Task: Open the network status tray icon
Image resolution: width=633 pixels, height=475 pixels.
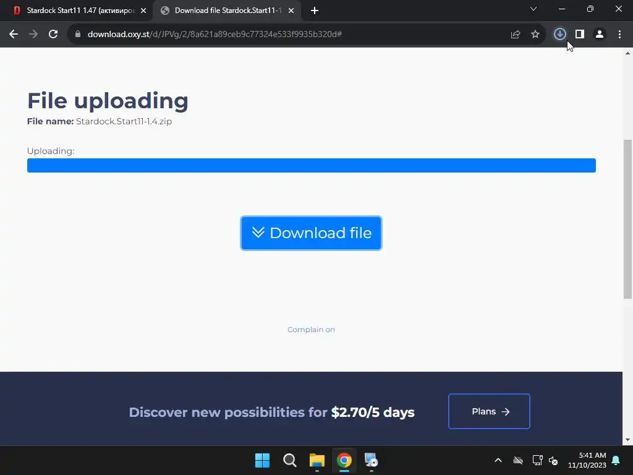Action: pyautogui.click(x=537, y=460)
